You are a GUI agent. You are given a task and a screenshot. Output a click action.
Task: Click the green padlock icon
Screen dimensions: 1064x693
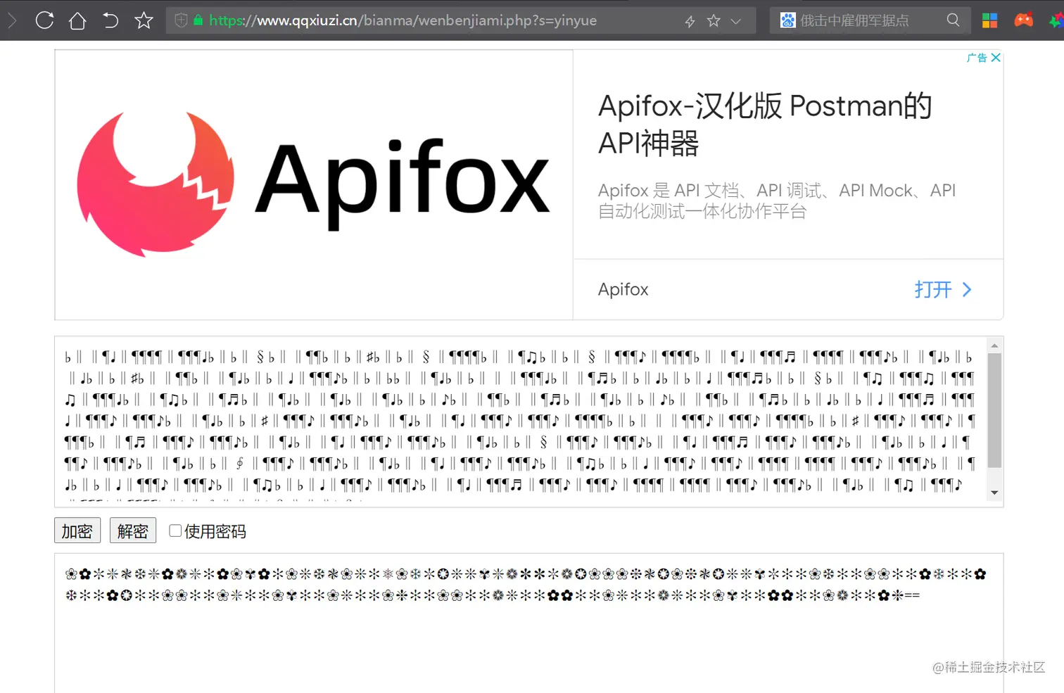click(x=198, y=20)
